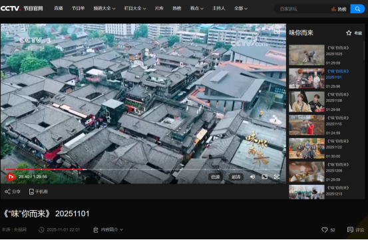Expand the column list dropdown in nav
Viewport: 368px width, 240px height.
point(135,9)
